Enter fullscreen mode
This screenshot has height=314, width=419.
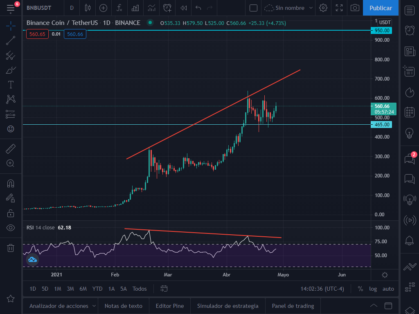[x=339, y=8]
